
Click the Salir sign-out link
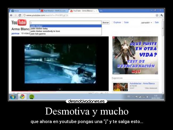click(157, 22)
